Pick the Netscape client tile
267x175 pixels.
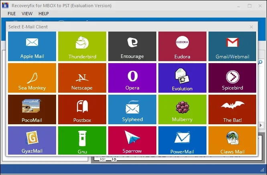[82, 78]
